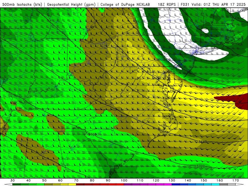Click the legend value 30

[12, 180]
